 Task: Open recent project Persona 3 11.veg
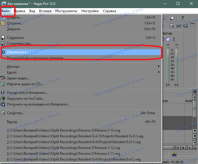tap(81, 154)
